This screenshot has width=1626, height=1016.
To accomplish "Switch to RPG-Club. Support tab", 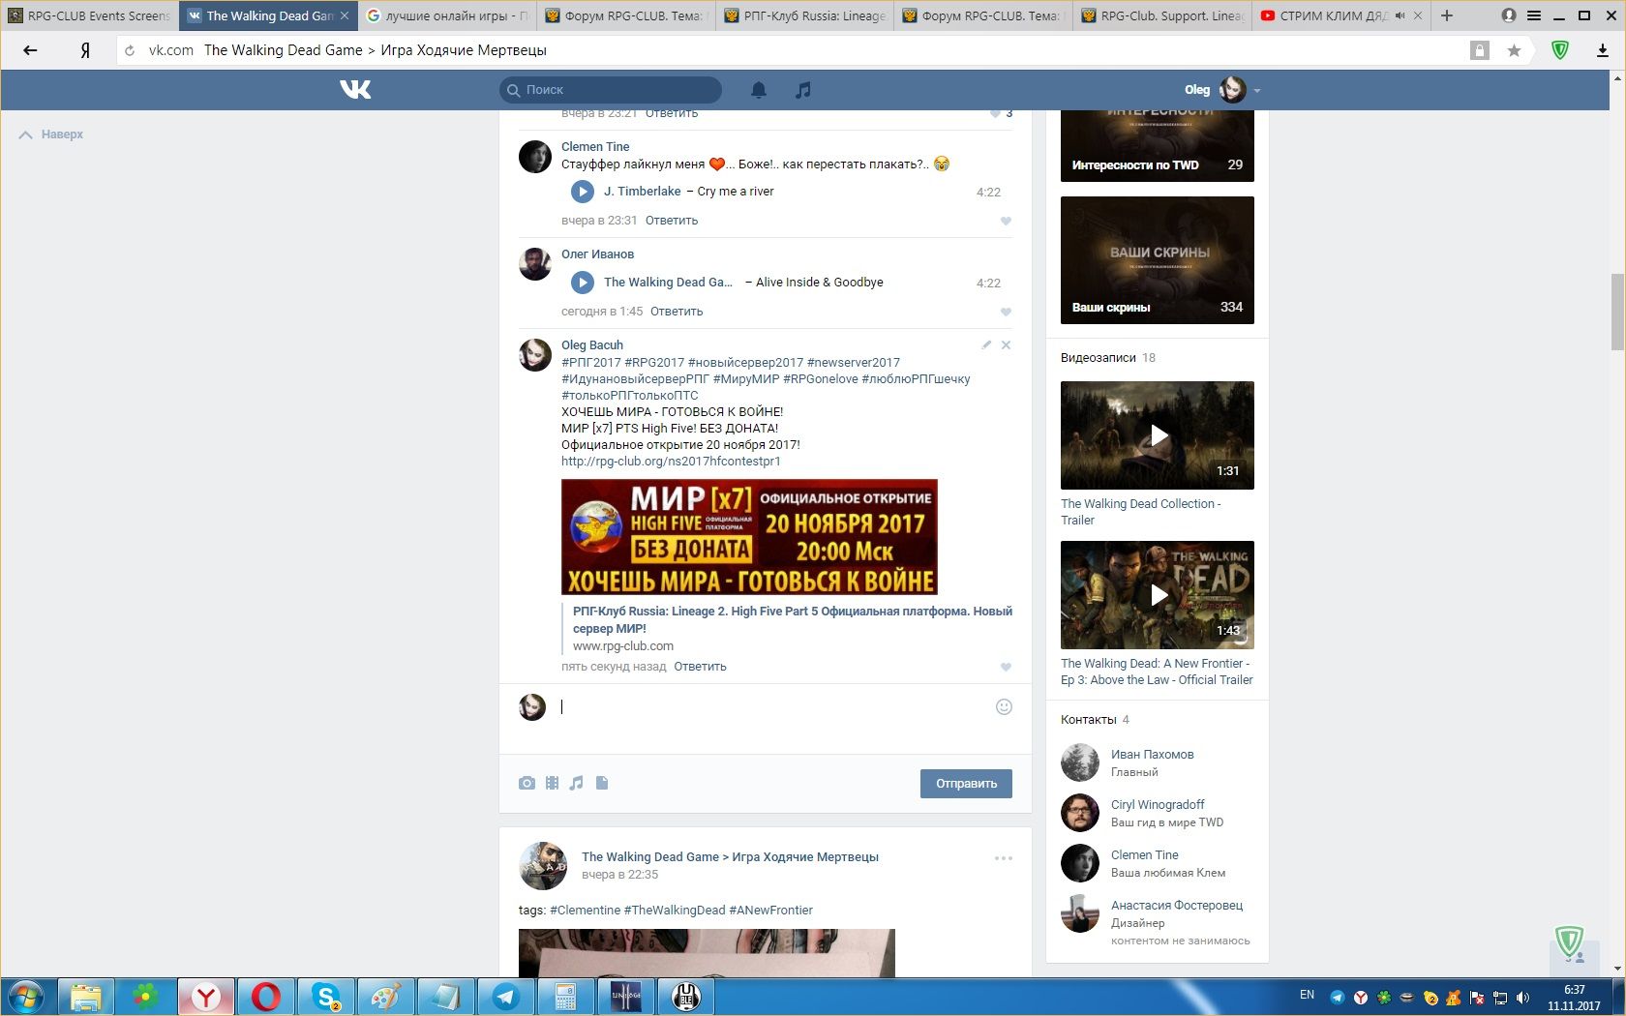I will point(1162,15).
